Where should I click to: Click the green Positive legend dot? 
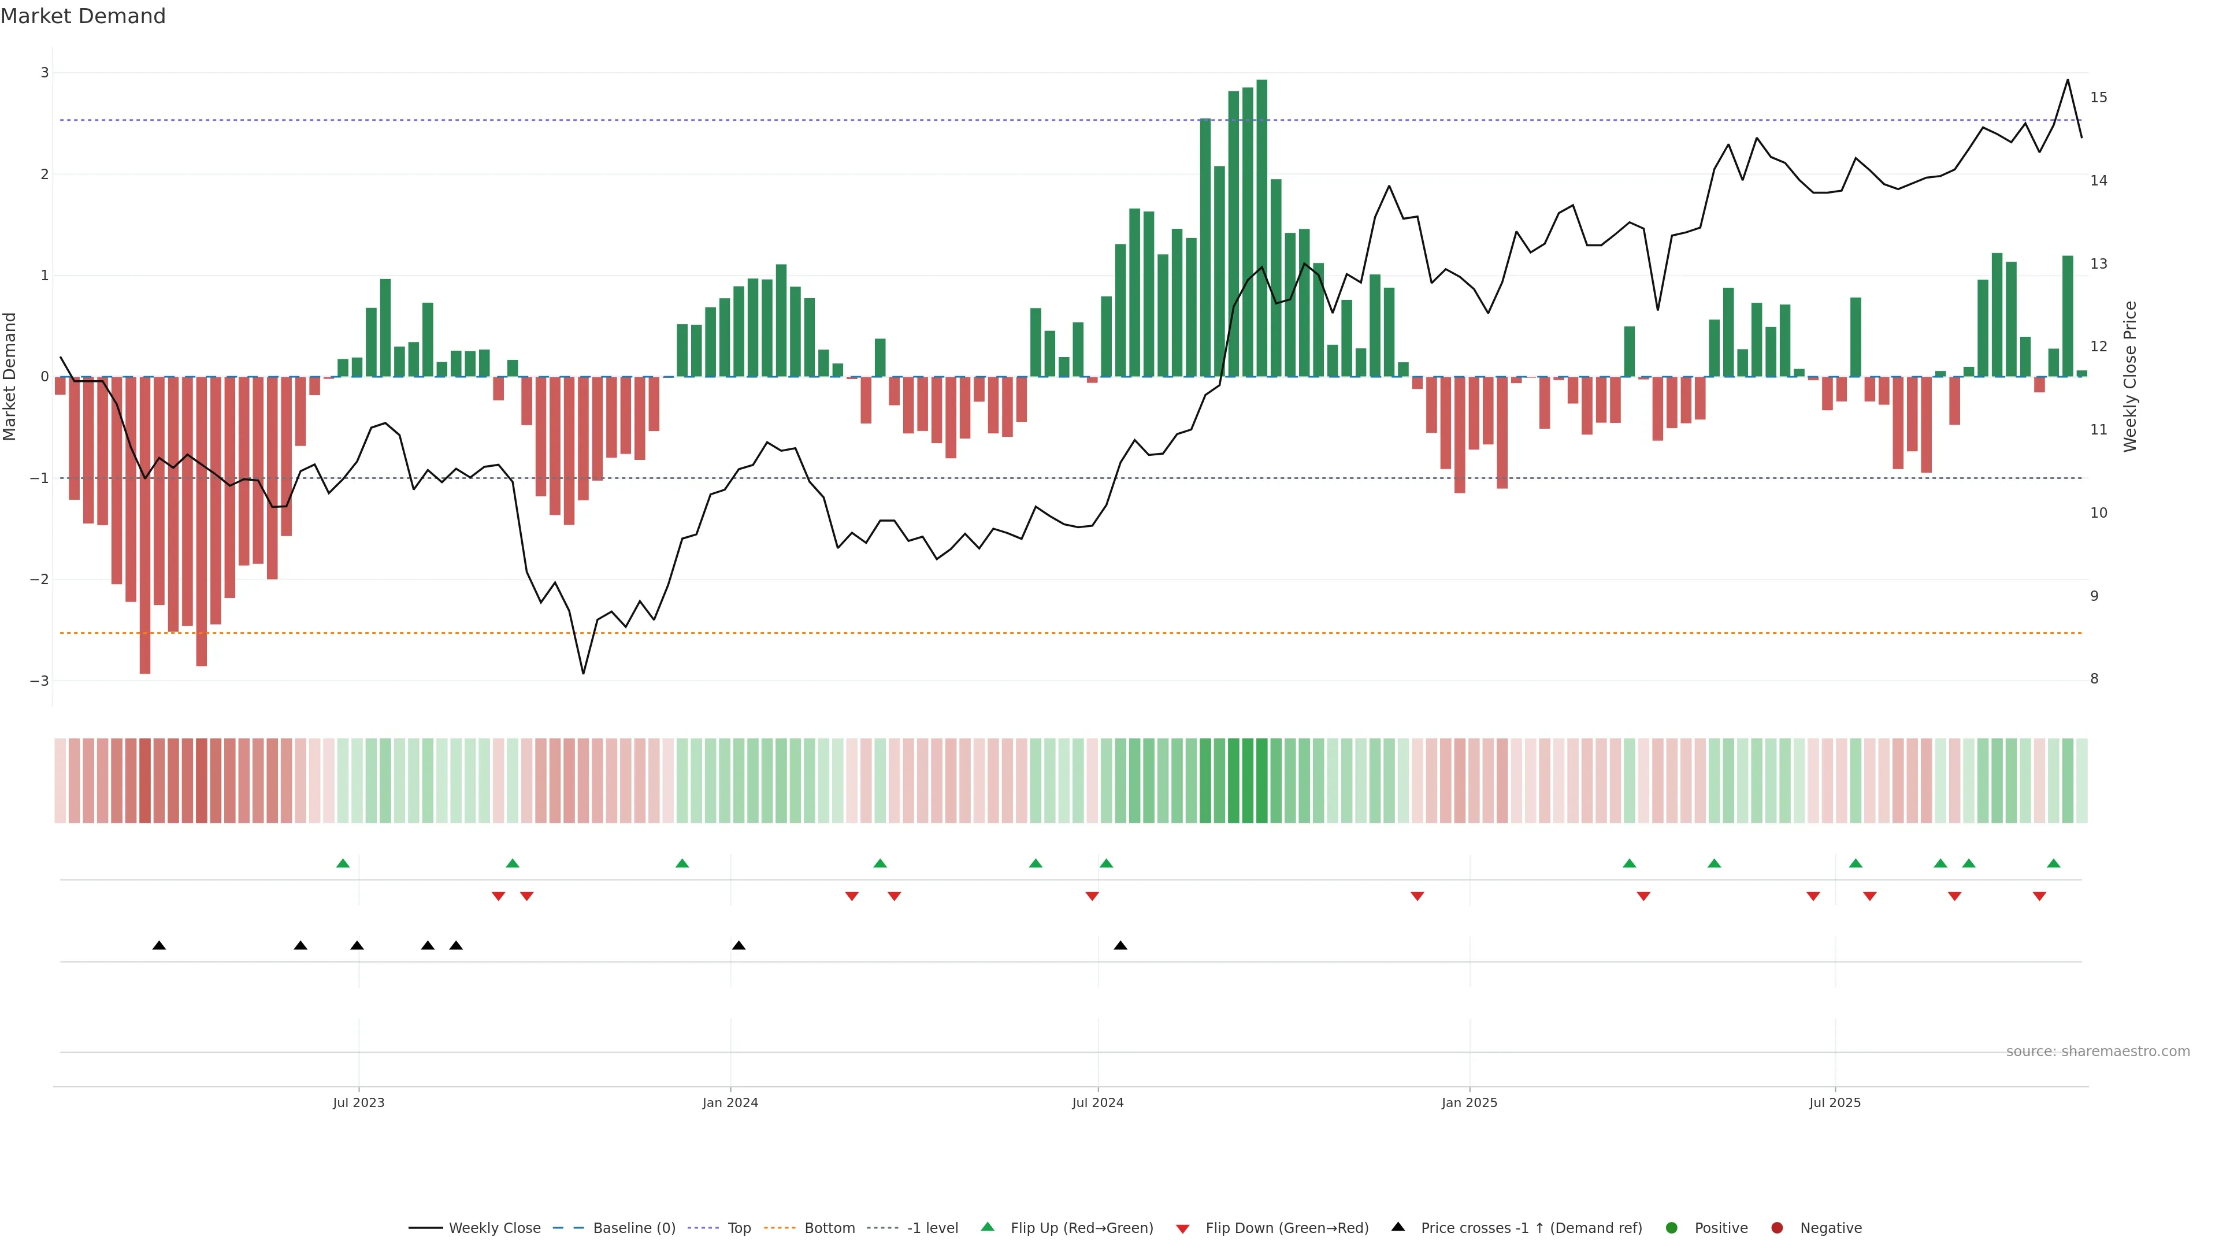pyautogui.click(x=1672, y=1228)
